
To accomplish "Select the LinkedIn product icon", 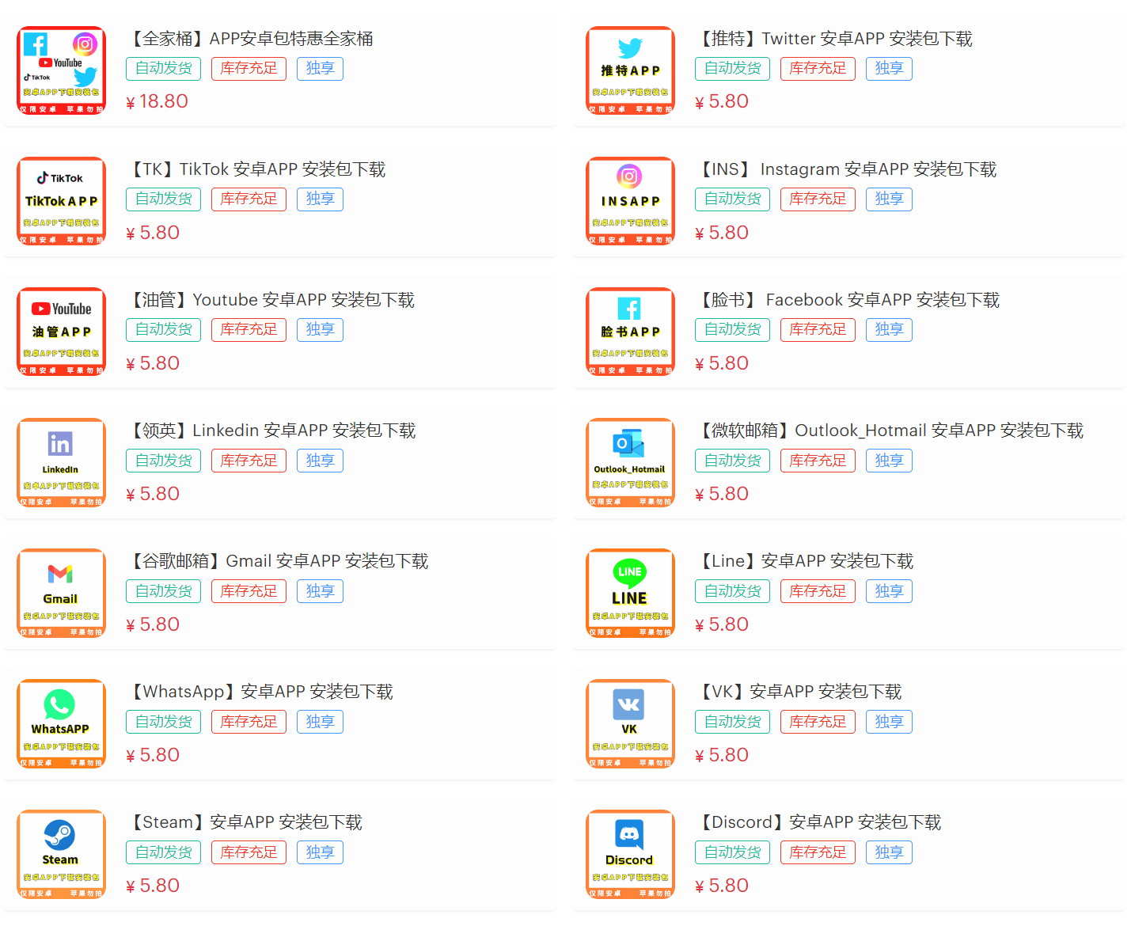I will point(61,462).
